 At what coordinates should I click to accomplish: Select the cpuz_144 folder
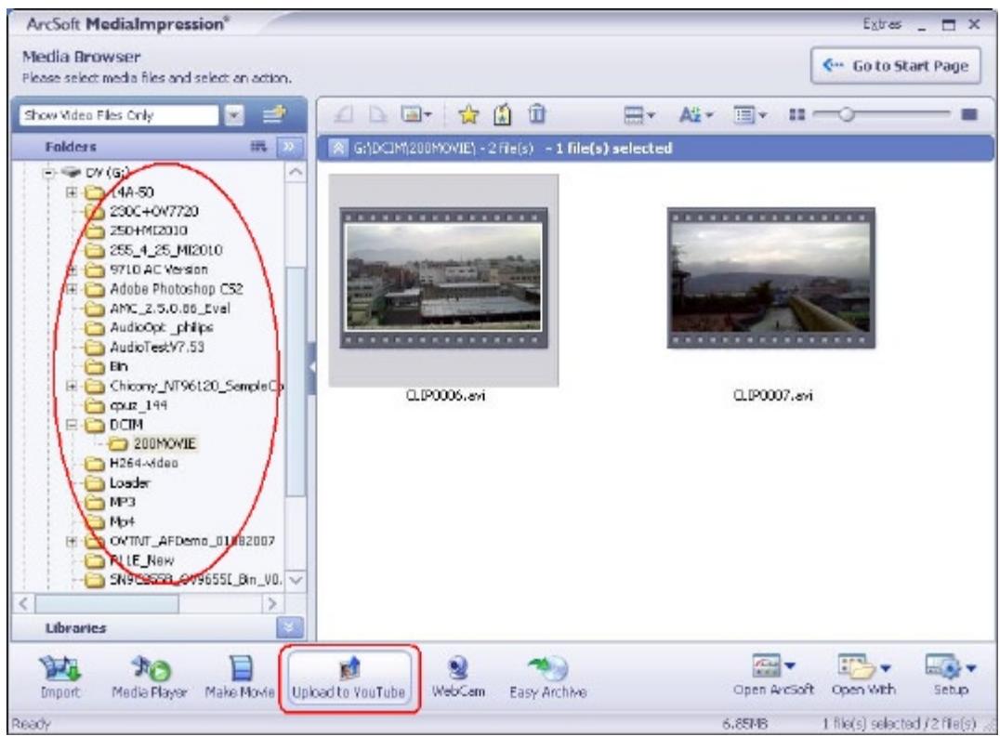tap(126, 405)
